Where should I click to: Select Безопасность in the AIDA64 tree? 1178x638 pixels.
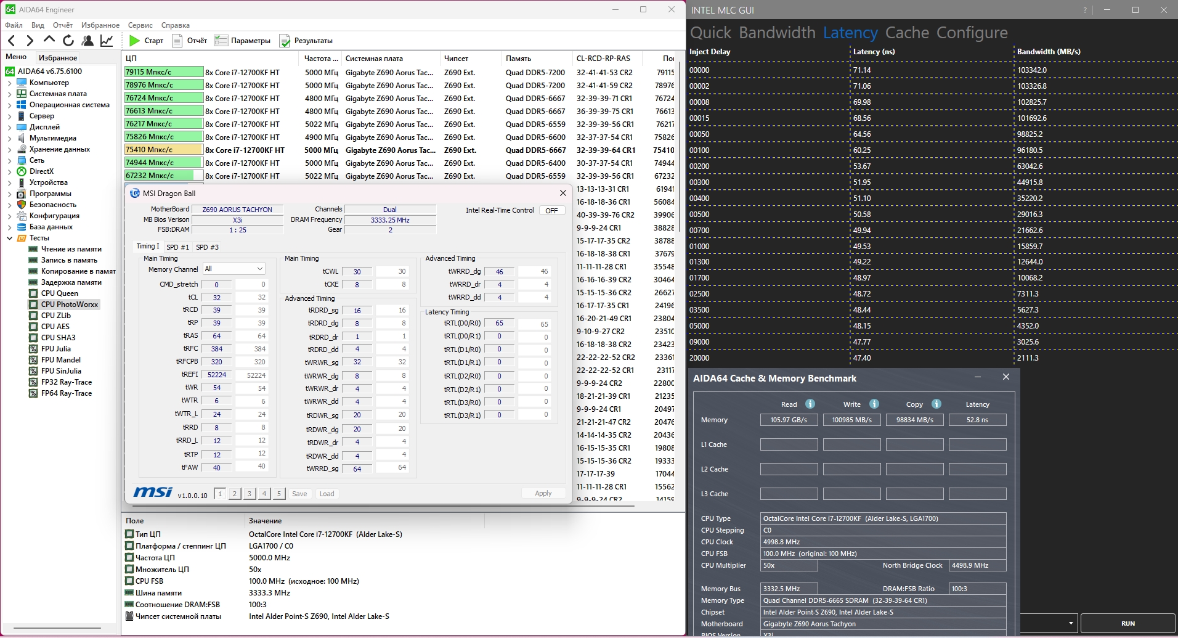point(53,205)
